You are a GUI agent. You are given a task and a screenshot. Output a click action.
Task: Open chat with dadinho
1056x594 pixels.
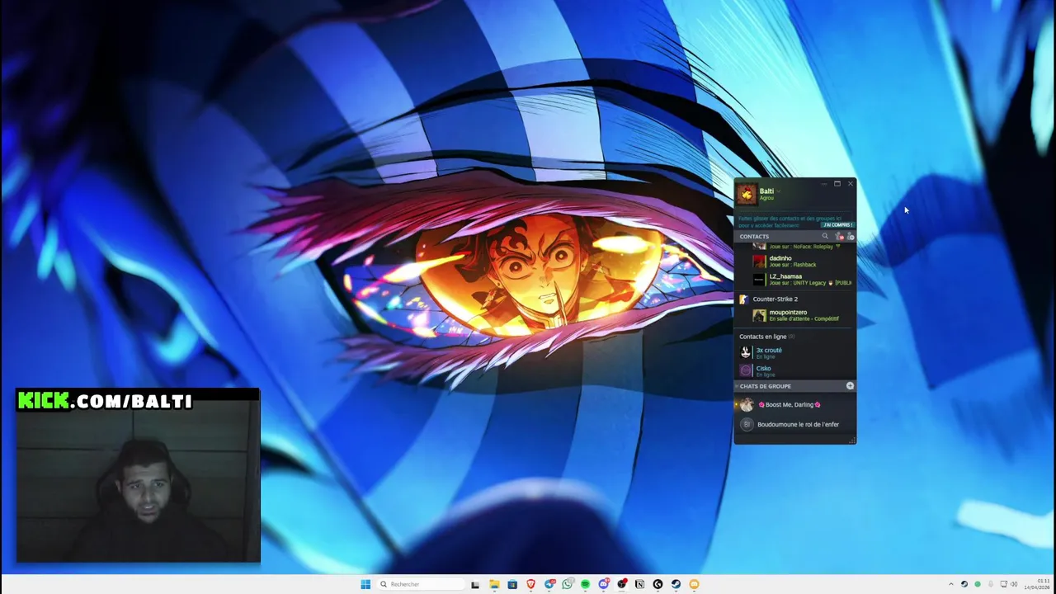(x=794, y=262)
